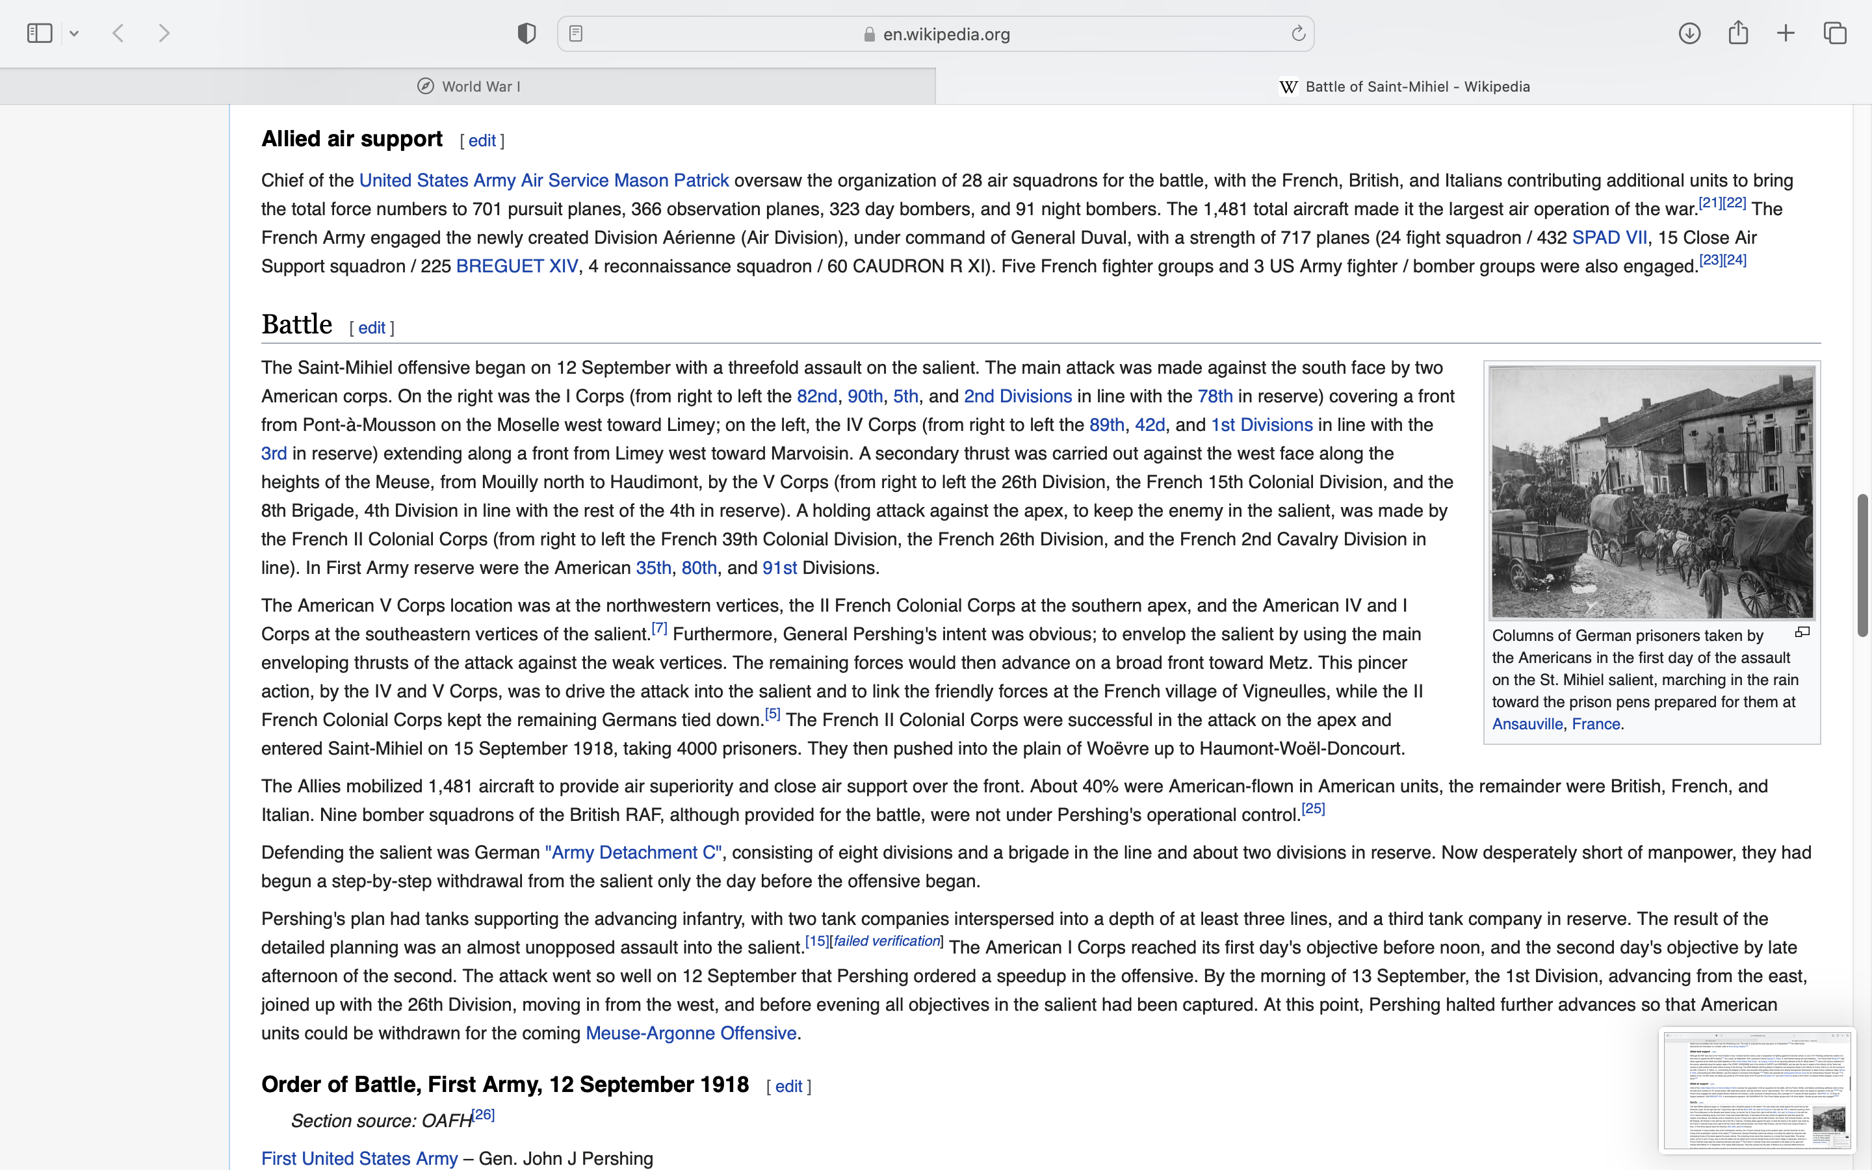Open the screenshot preview thumbnail
Image resolution: width=1872 pixels, height=1170 pixels.
click(1757, 1090)
